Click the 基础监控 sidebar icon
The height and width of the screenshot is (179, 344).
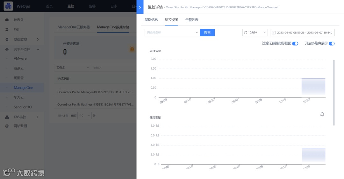click(7, 39)
